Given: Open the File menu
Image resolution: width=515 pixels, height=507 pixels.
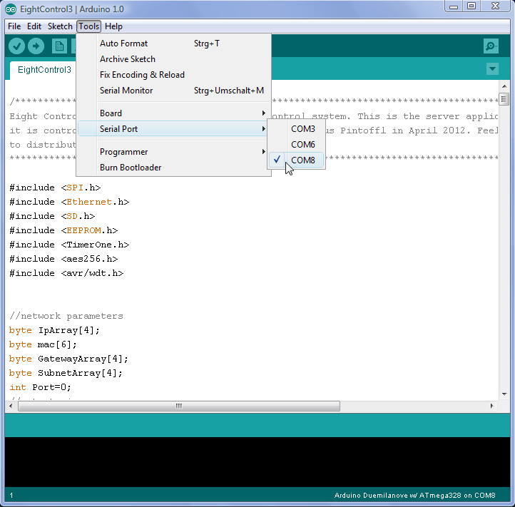Looking at the screenshot, I should [x=14, y=26].
